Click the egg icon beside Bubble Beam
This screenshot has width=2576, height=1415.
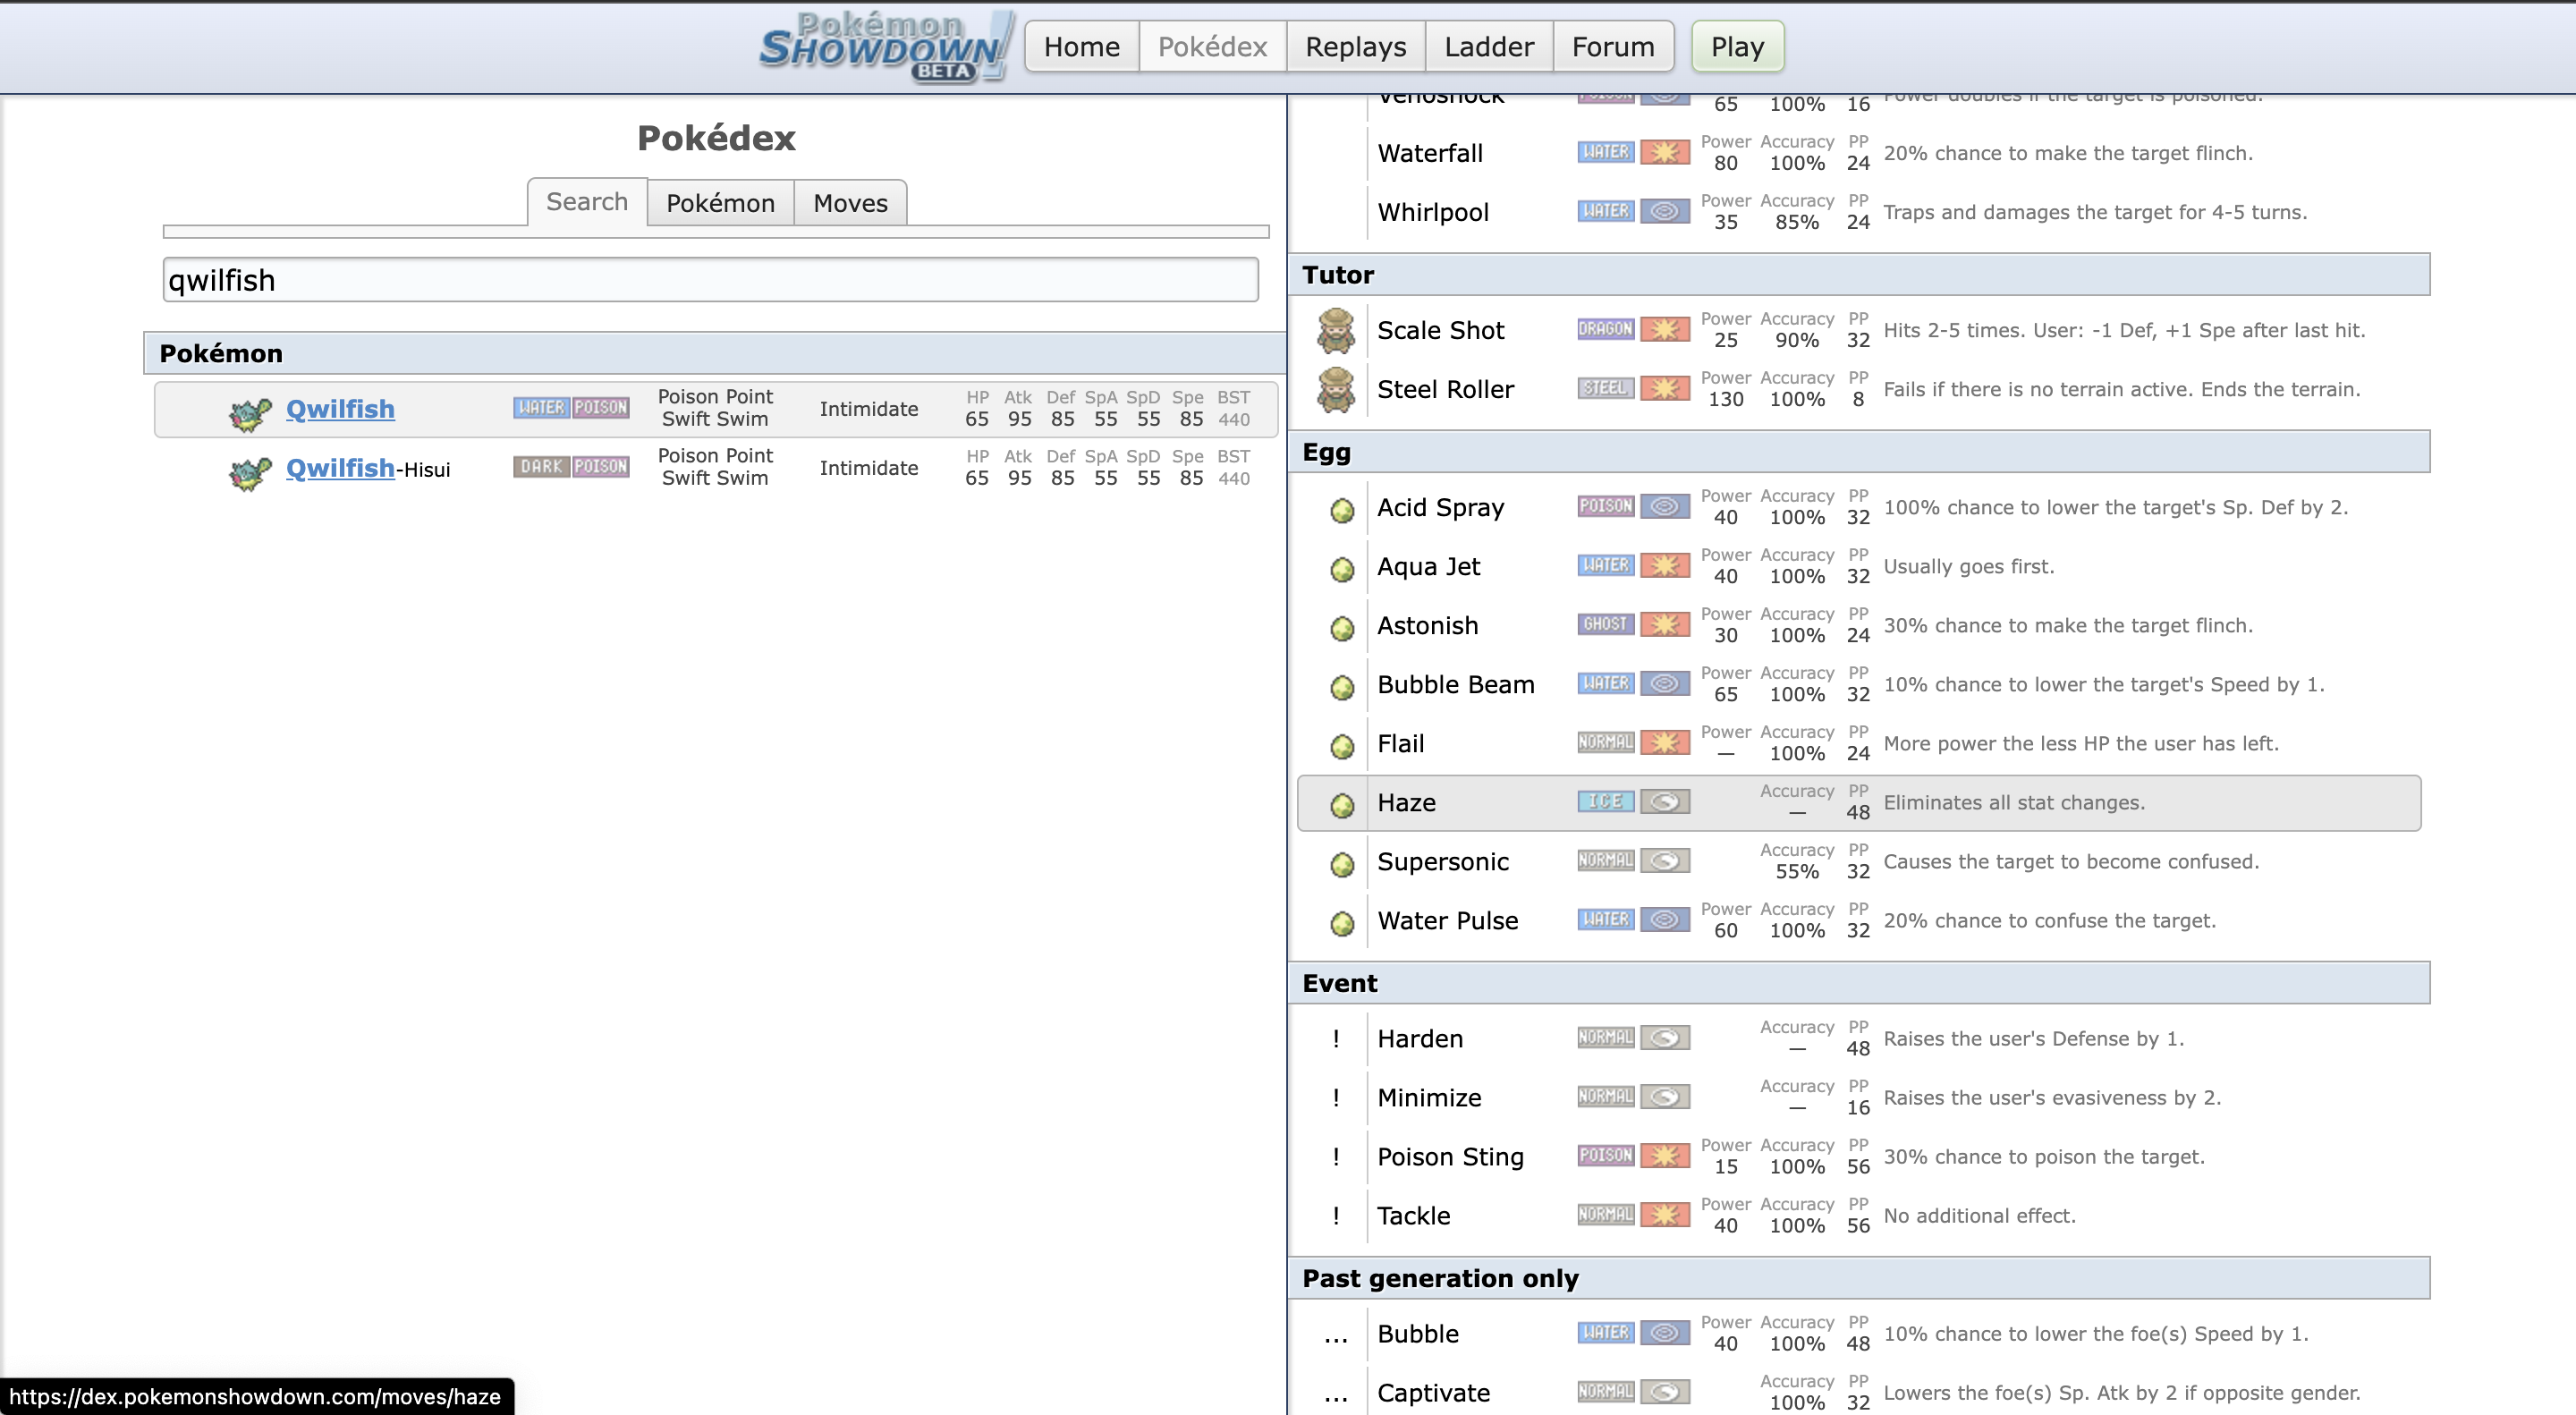click(1342, 687)
